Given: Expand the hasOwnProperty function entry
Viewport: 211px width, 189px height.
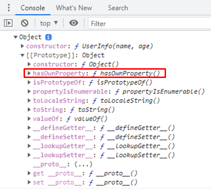Looking at the screenshot, I should [29, 73].
